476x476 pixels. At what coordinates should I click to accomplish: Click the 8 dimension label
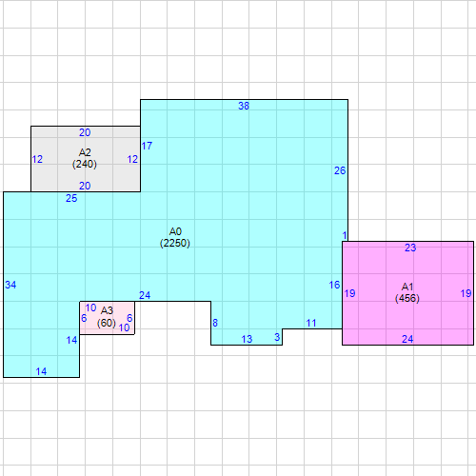coord(215,323)
